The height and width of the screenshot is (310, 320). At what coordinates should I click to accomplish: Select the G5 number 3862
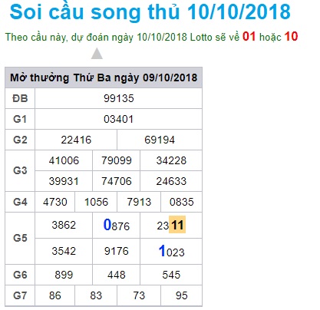(x=64, y=225)
